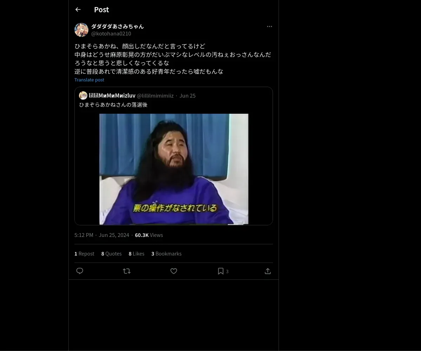
Task: Click the 5:12 PM Jun 25, 2024 timestamp
Action: click(x=102, y=235)
